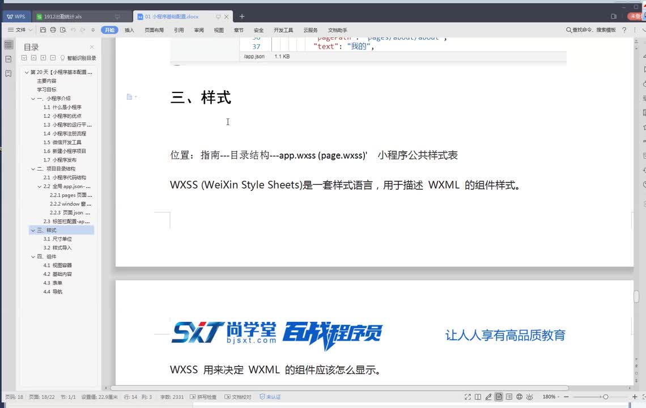Image resolution: width=646 pixels, height=408 pixels.
Task: Open the 开发工具 ribbon tab
Action: [283, 30]
